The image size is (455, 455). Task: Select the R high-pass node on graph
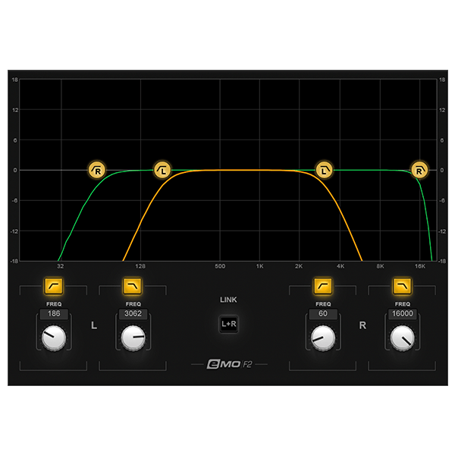[x=97, y=171]
